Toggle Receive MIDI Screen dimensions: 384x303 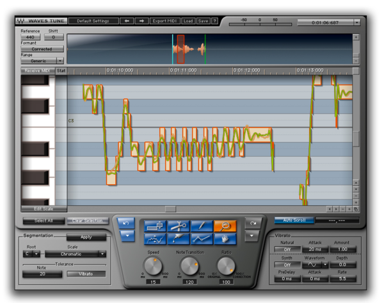point(38,71)
